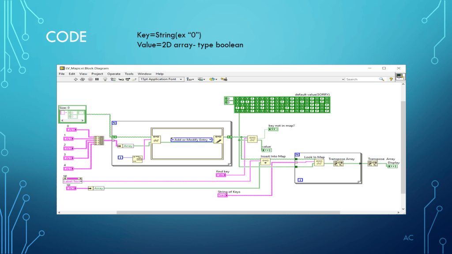The image size is (452, 254).
Task: Click the Display indicator terminal
Action: click(x=392, y=166)
